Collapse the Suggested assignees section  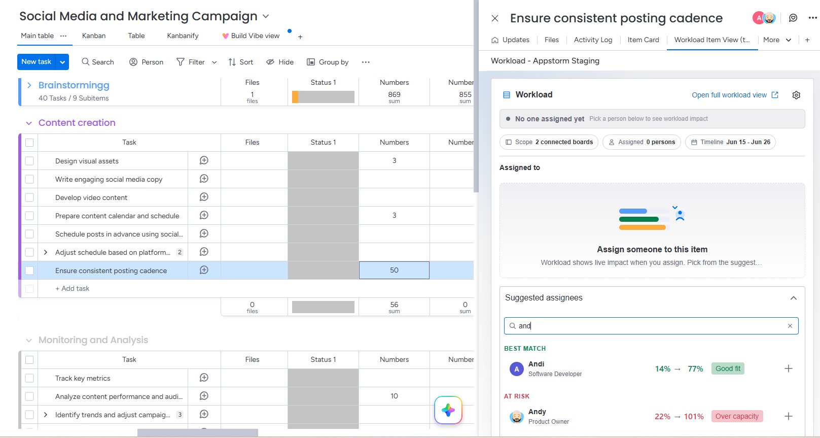click(794, 298)
